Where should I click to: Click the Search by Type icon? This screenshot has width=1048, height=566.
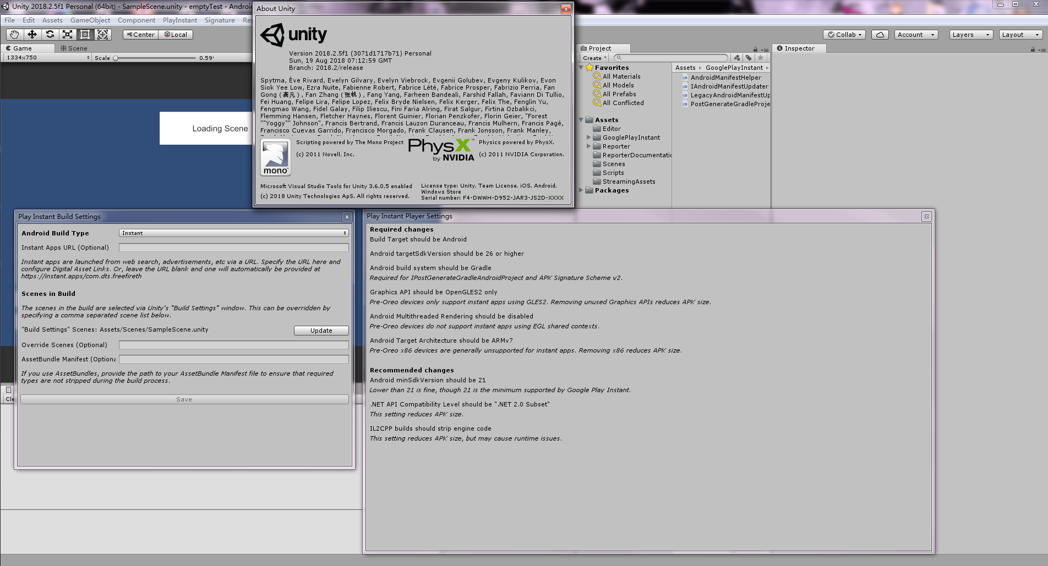point(737,58)
